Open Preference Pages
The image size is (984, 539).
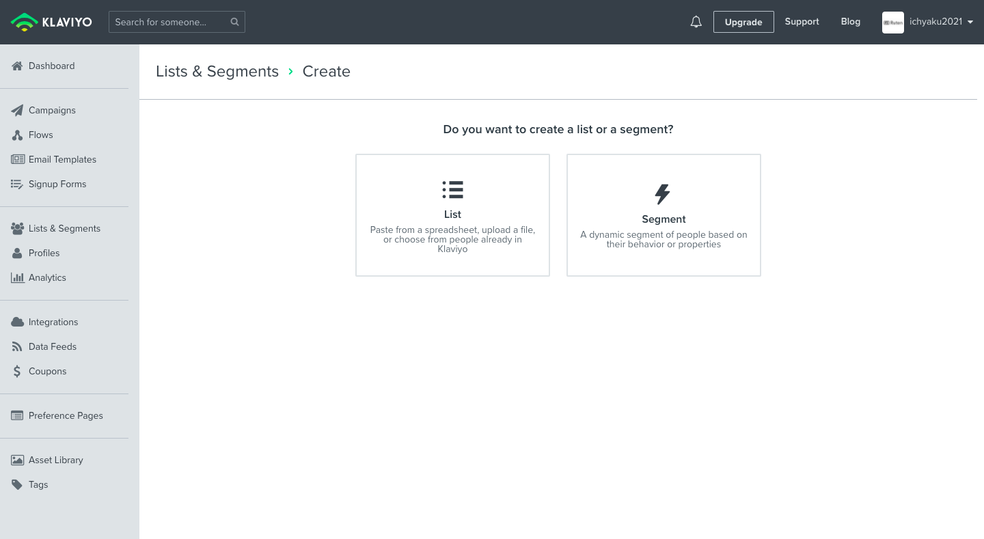(66, 415)
